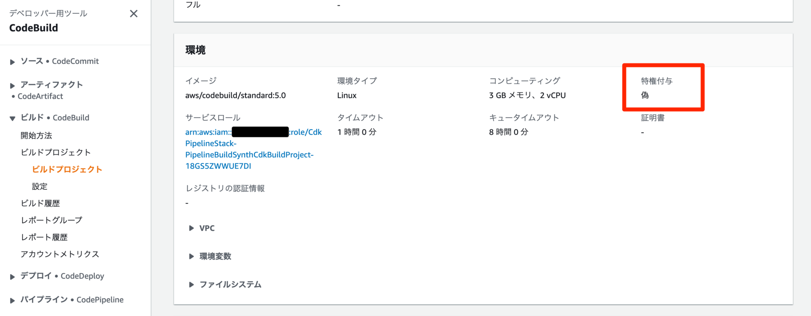Open the parent ビルドプロジェクト menu item
Screen dimensions: 811x316
[56, 152]
